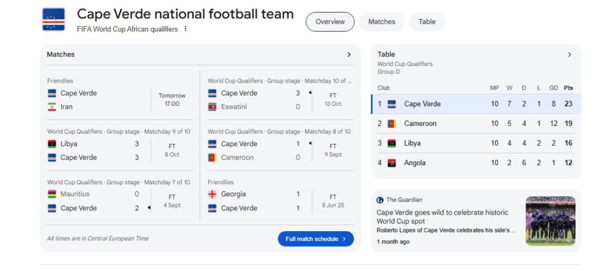Click the Angola flag in group table

[391, 163]
